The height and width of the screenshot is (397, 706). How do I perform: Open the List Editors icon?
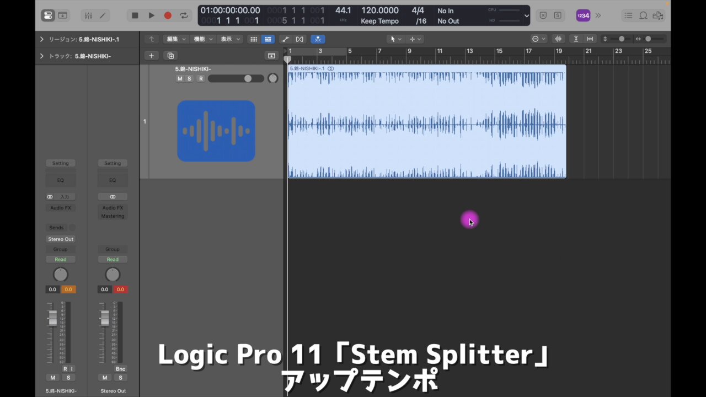pyautogui.click(x=629, y=15)
